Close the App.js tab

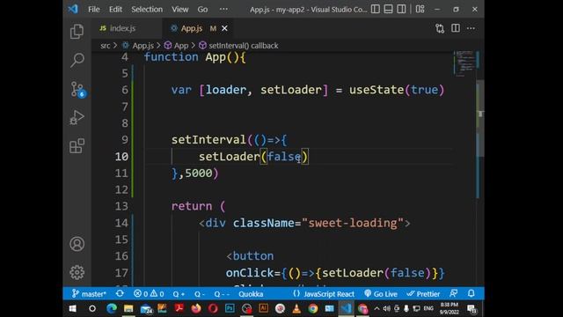coord(224,28)
